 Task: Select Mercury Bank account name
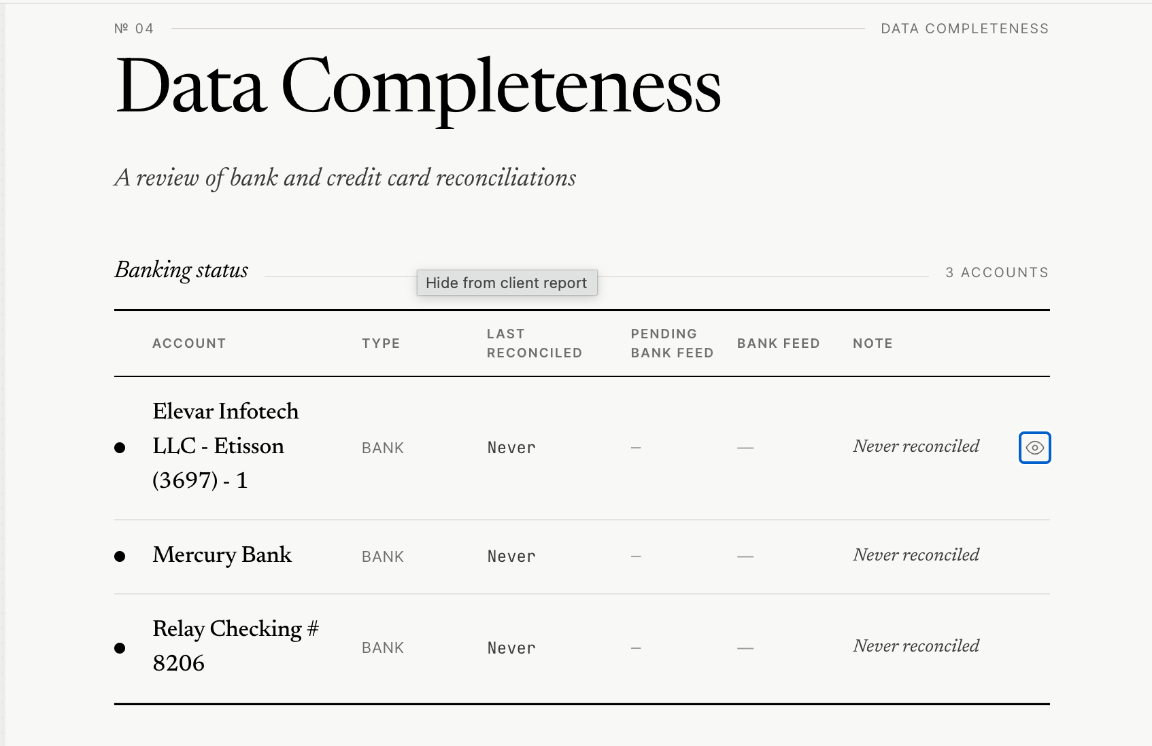[x=222, y=555]
